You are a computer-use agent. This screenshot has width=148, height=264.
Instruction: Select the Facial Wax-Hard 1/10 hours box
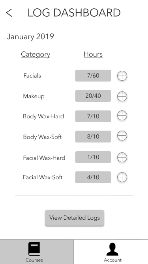(x=93, y=157)
